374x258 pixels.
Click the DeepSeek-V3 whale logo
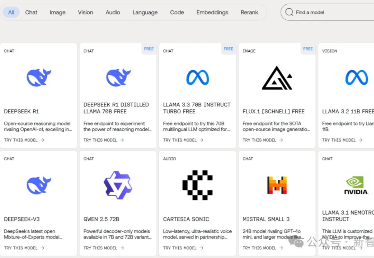[39, 185]
